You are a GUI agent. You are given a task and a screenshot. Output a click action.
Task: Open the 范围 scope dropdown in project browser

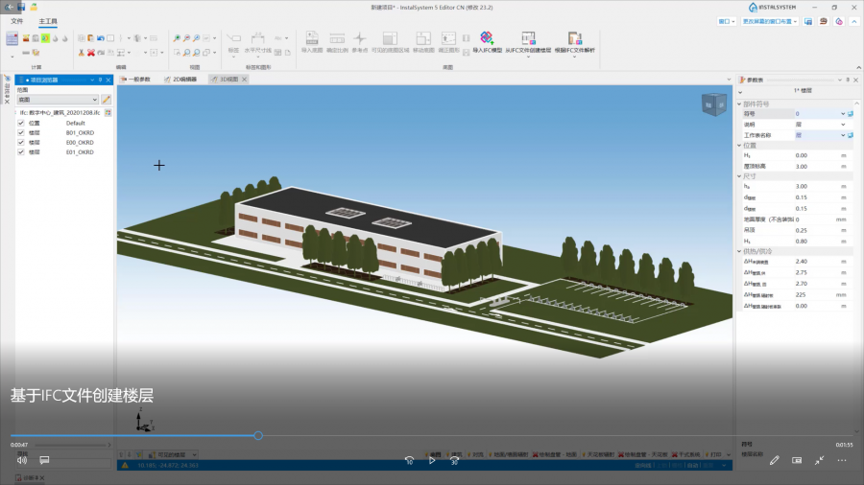point(58,99)
